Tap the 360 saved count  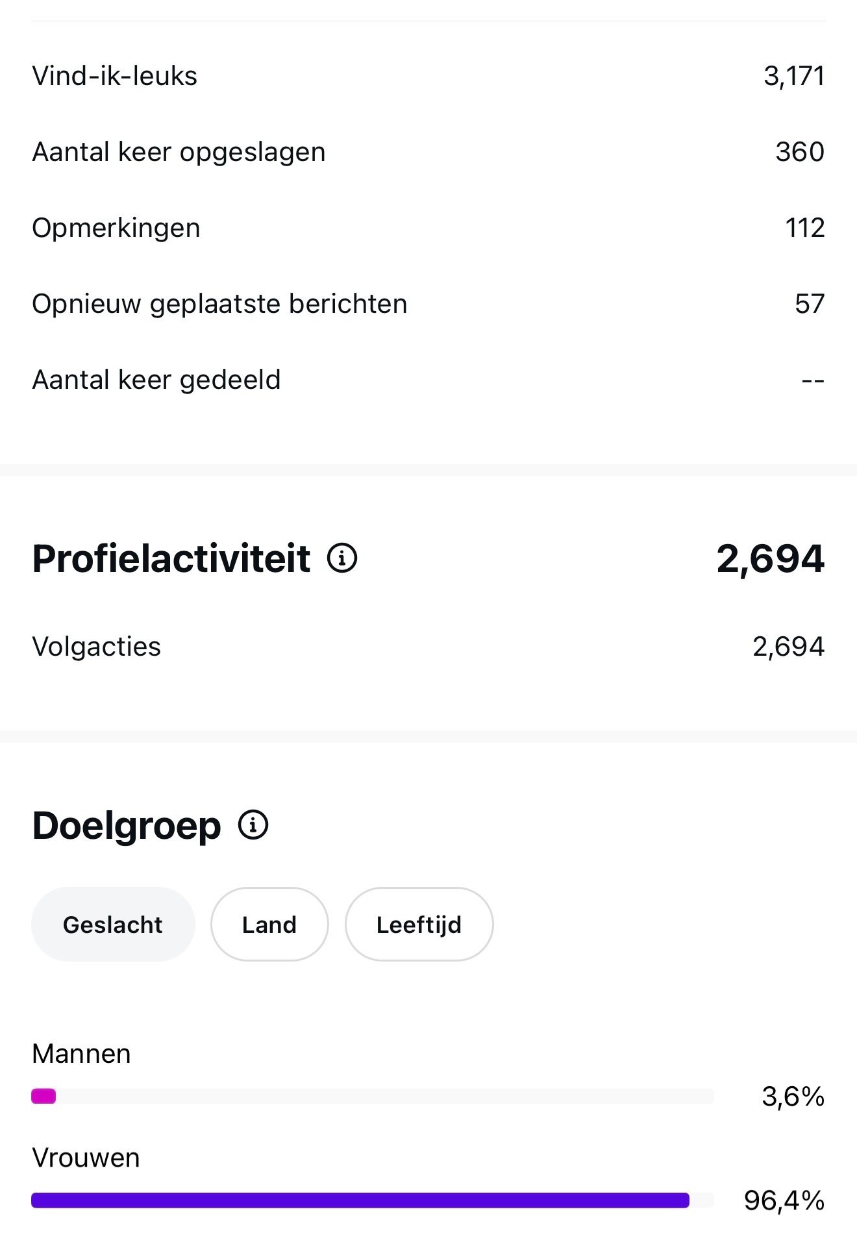click(x=800, y=152)
